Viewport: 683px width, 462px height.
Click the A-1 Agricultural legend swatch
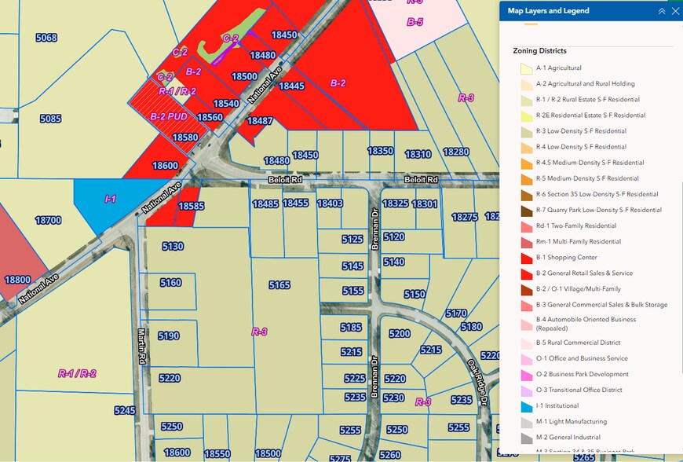tap(526, 68)
